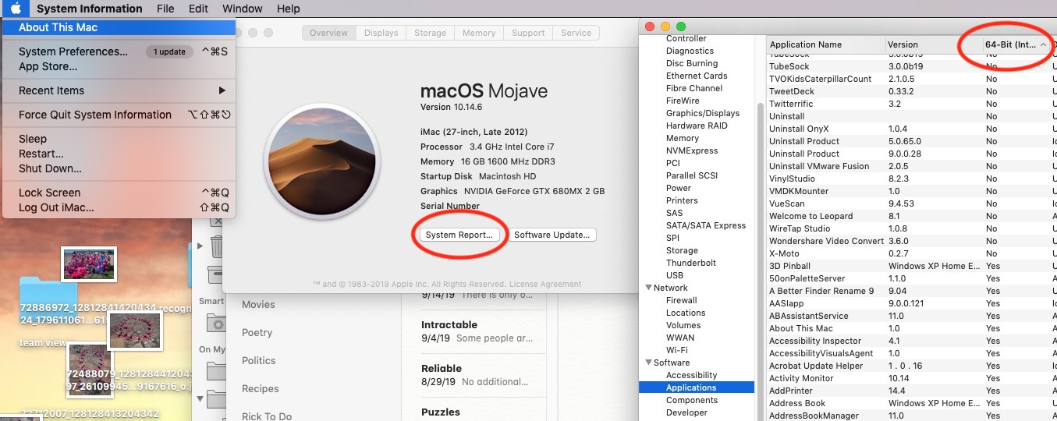Click the trash icon in background window
The image size is (1057, 421).
pyautogui.click(x=217, y=247)
